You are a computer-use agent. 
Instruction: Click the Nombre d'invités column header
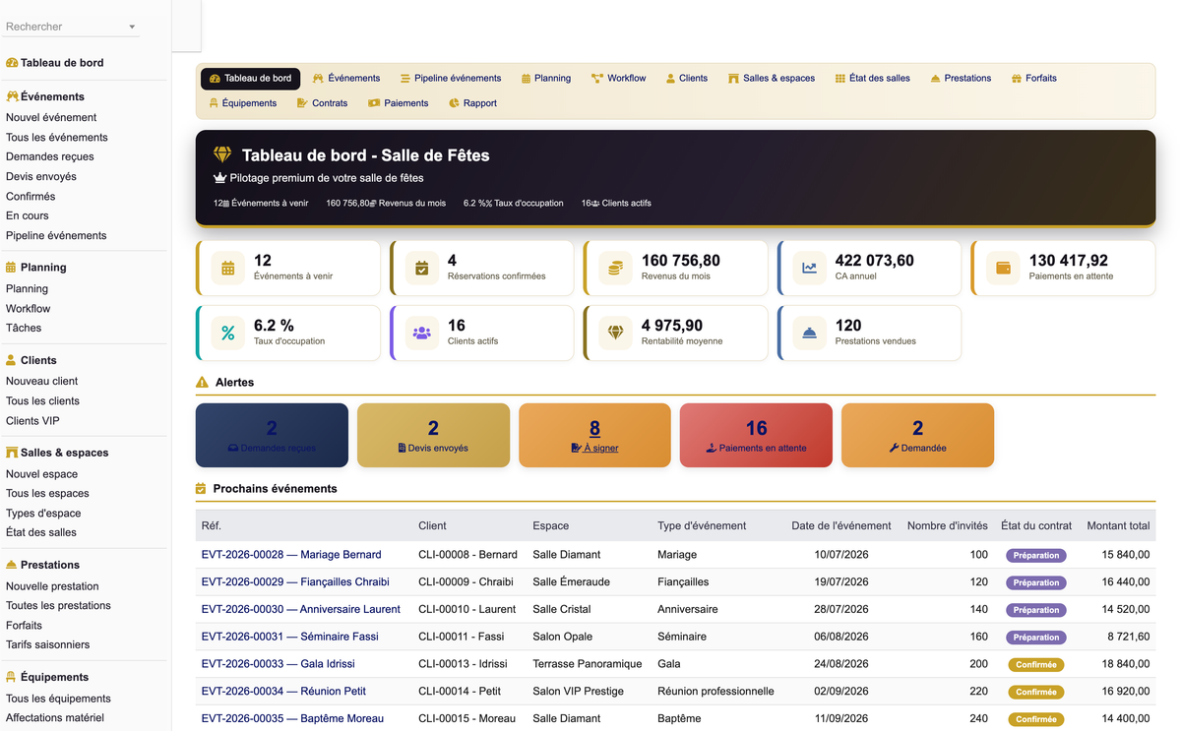948,525
